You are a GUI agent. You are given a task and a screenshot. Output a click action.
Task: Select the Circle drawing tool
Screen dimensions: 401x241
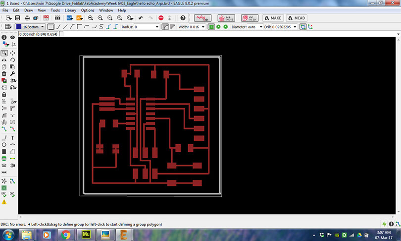(x=4, y=145)
